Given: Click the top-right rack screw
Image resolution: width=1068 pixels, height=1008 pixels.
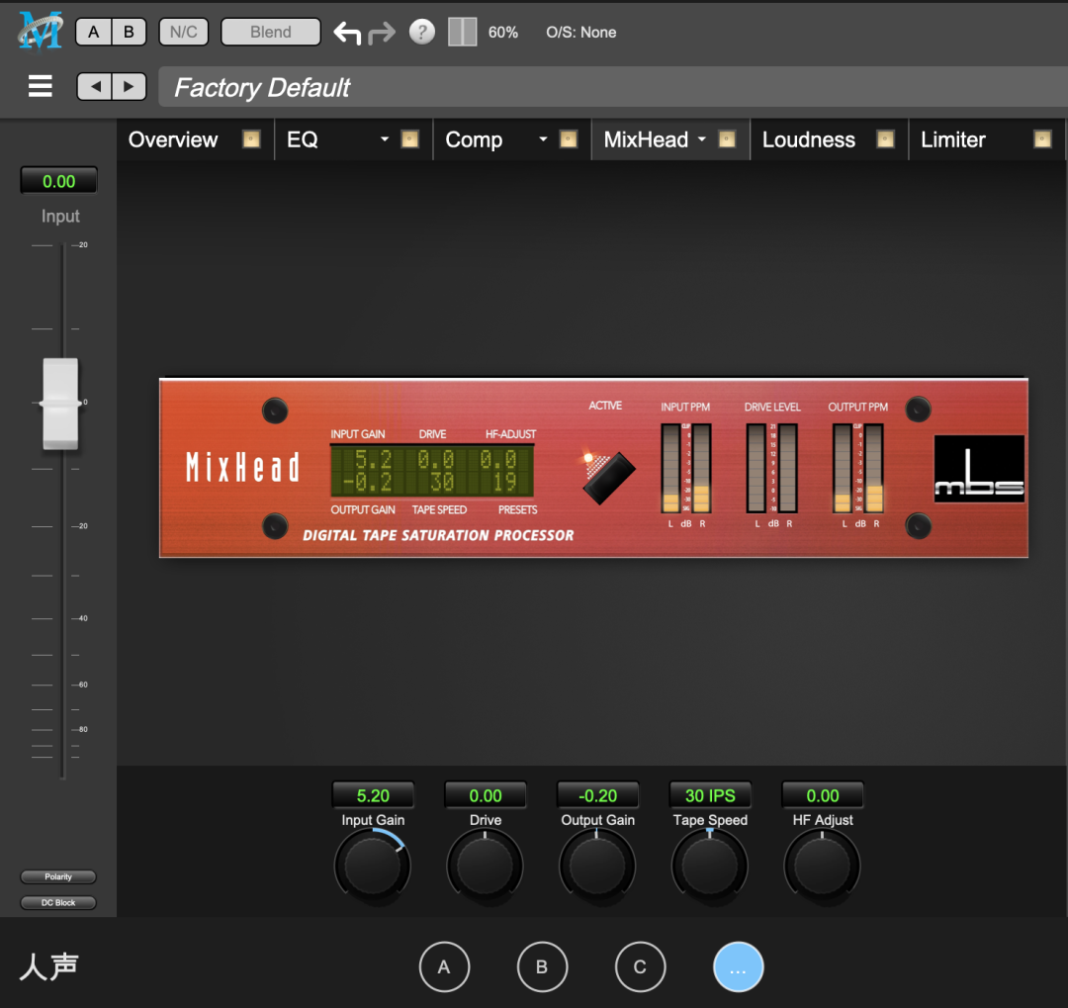Looking at the screenshot, I should pos(918,409).
